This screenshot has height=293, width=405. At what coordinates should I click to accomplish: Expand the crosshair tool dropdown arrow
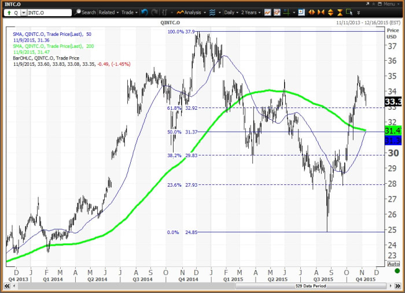click(294, 13)
